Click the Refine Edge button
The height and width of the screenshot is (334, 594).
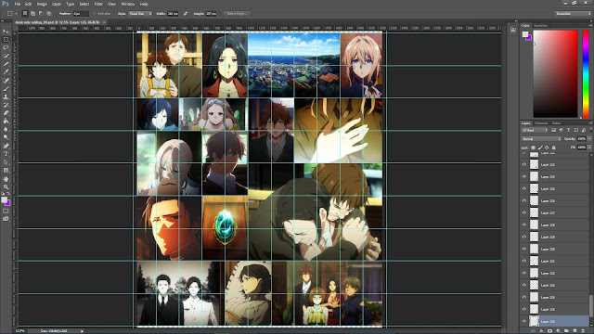(x=237, y=14)
